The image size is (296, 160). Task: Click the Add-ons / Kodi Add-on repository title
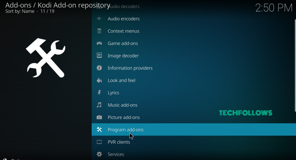pos(58,5)
